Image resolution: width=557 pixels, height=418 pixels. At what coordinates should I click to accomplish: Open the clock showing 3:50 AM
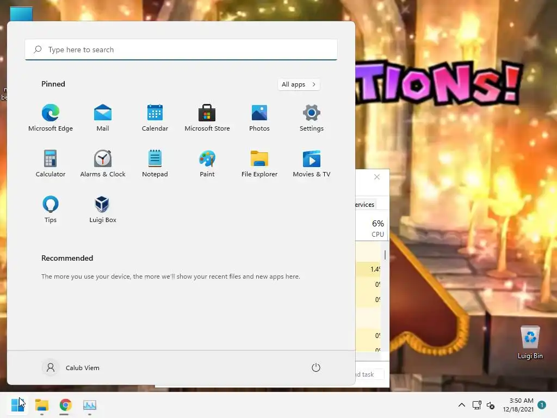pyautogui.click(x=518, y=405)
